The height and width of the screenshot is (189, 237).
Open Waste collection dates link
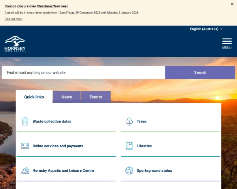tap(52, 121)
